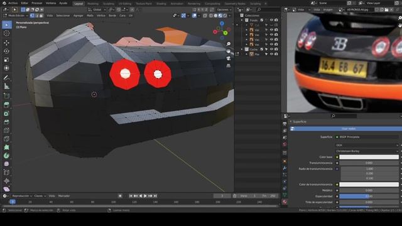402x226 pixels.
Task: Click the Color base swatch
Action: [369, 157]
